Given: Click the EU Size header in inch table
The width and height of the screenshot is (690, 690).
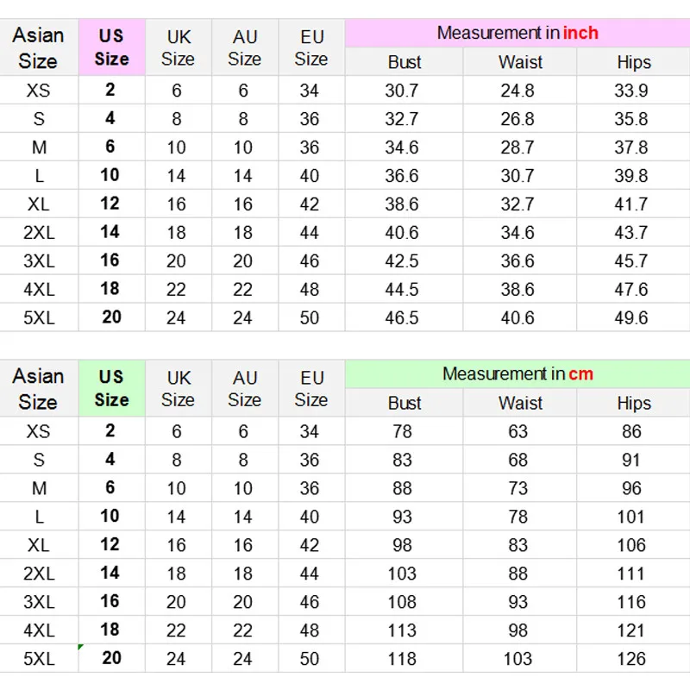Looking at the screenshot, I should click(311, 47).
